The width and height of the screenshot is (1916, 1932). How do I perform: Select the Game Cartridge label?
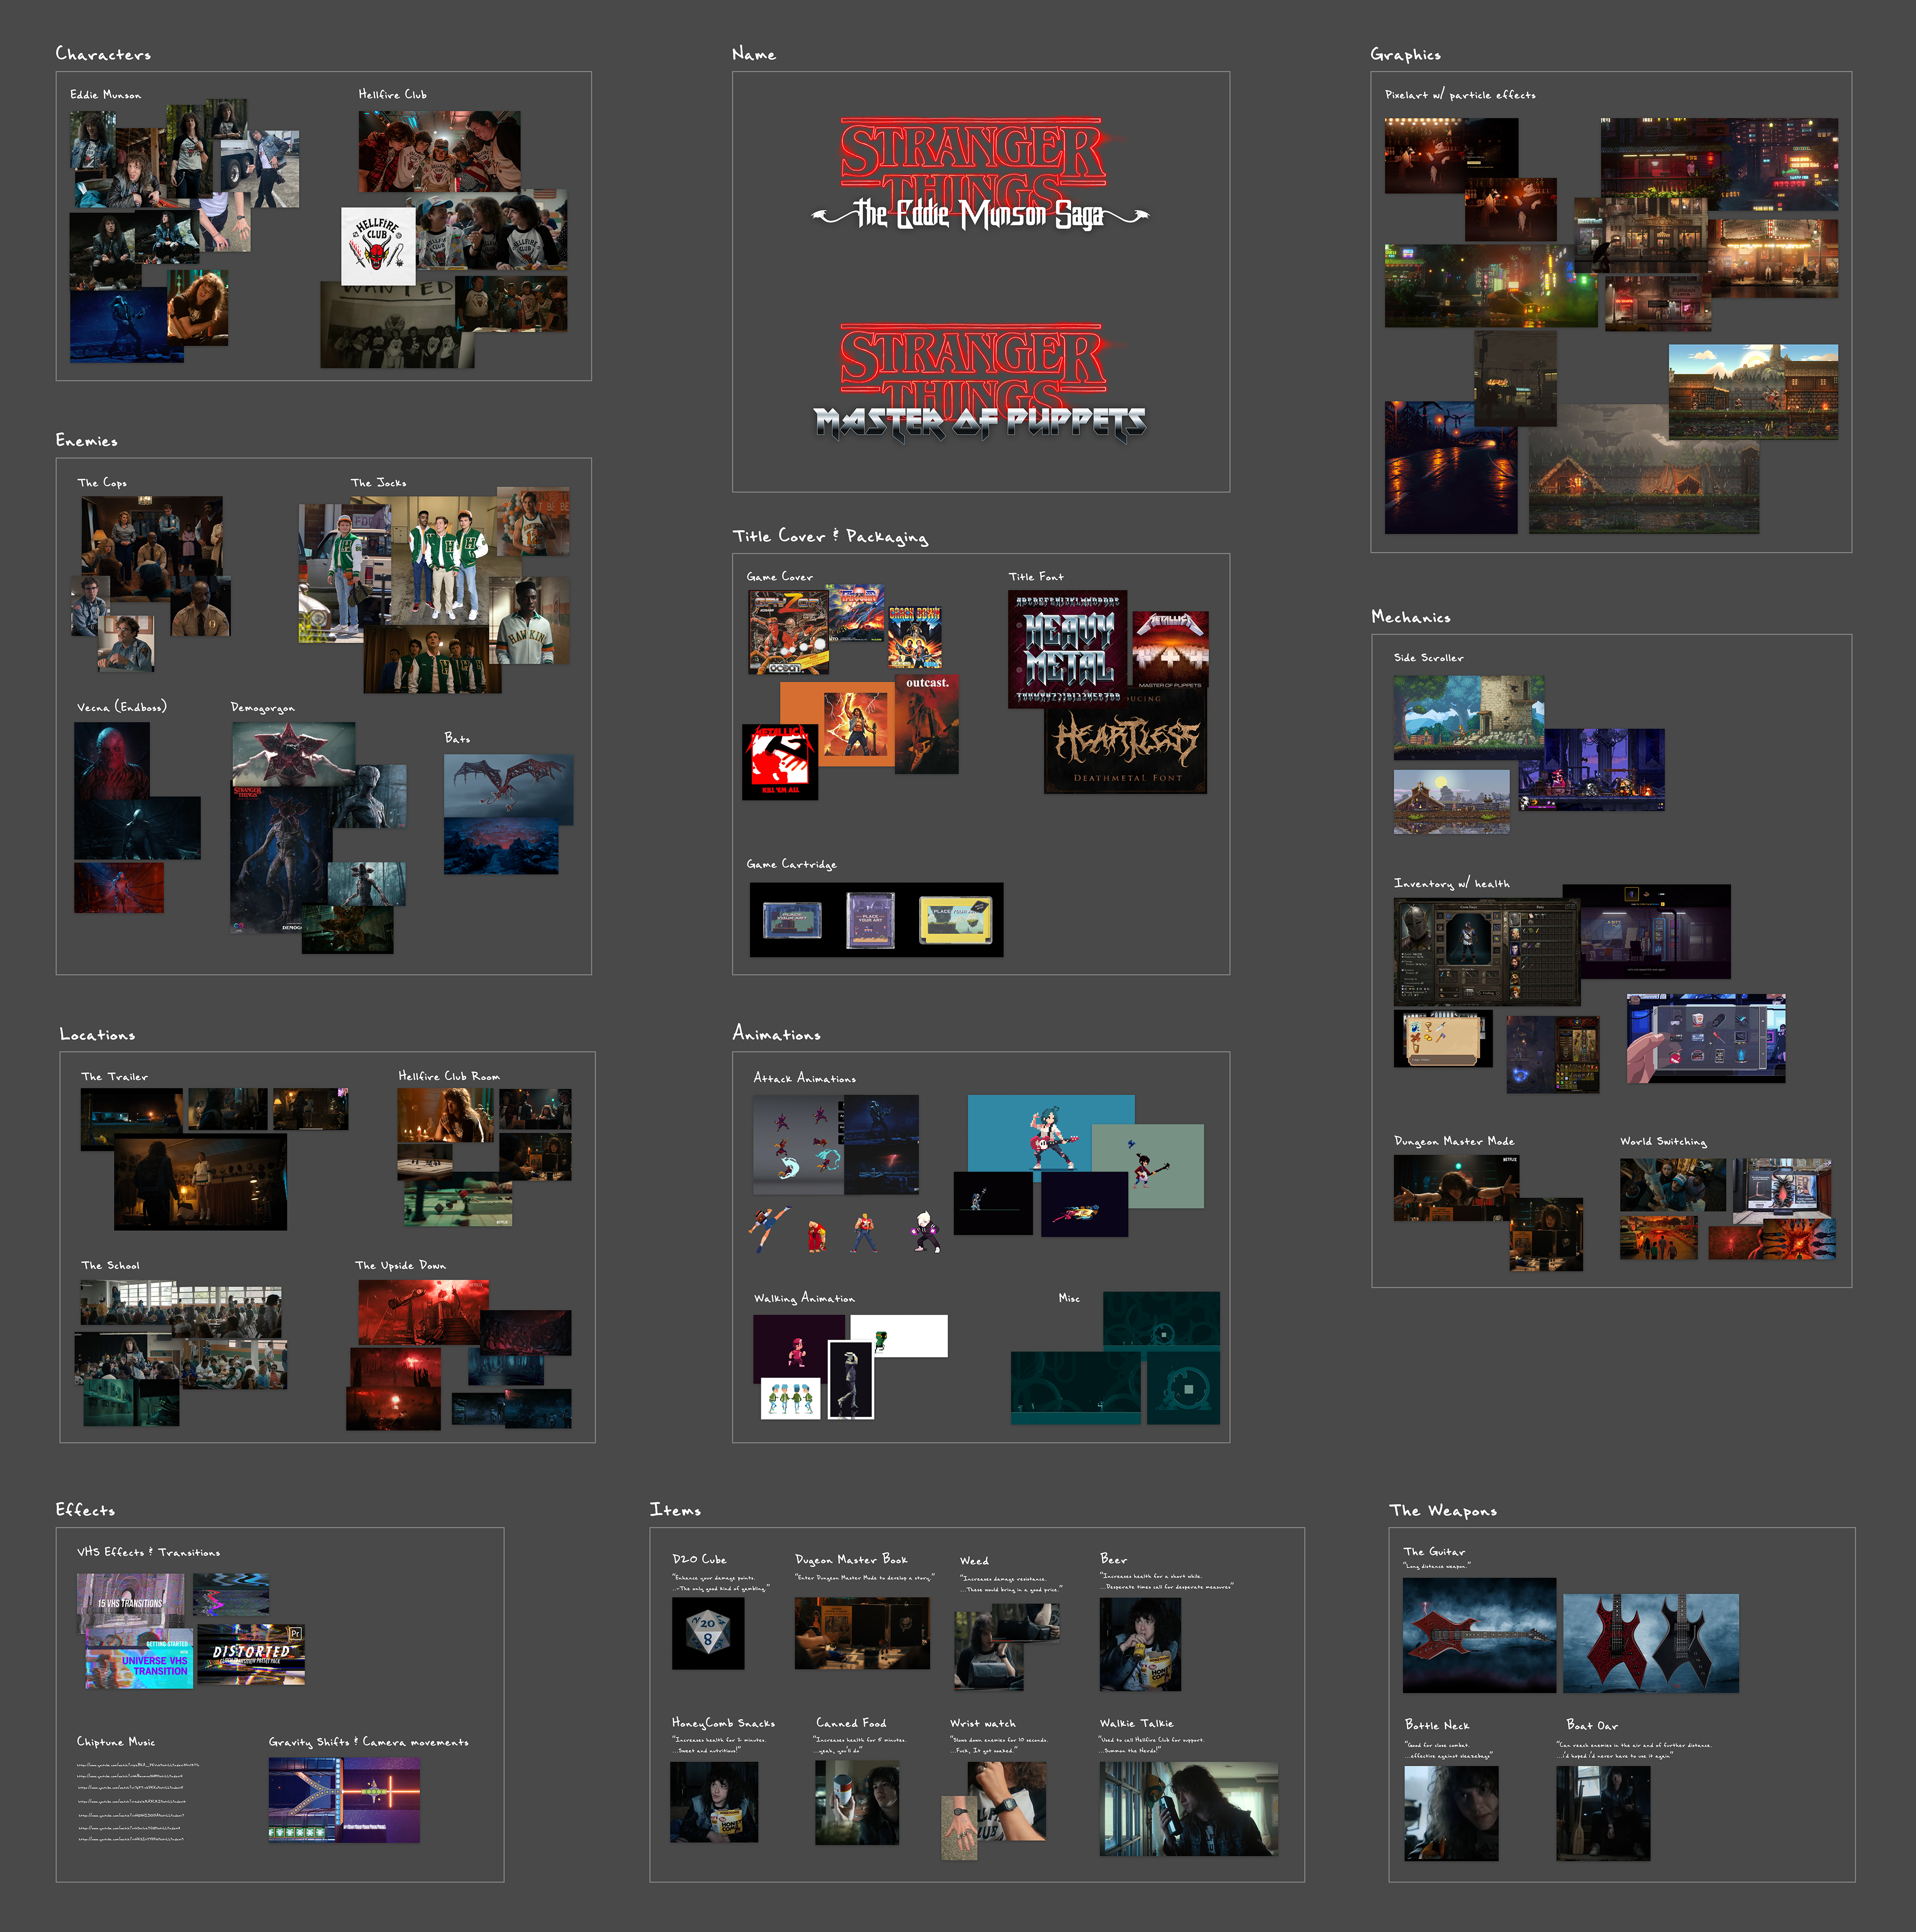(x=791, y=864)
